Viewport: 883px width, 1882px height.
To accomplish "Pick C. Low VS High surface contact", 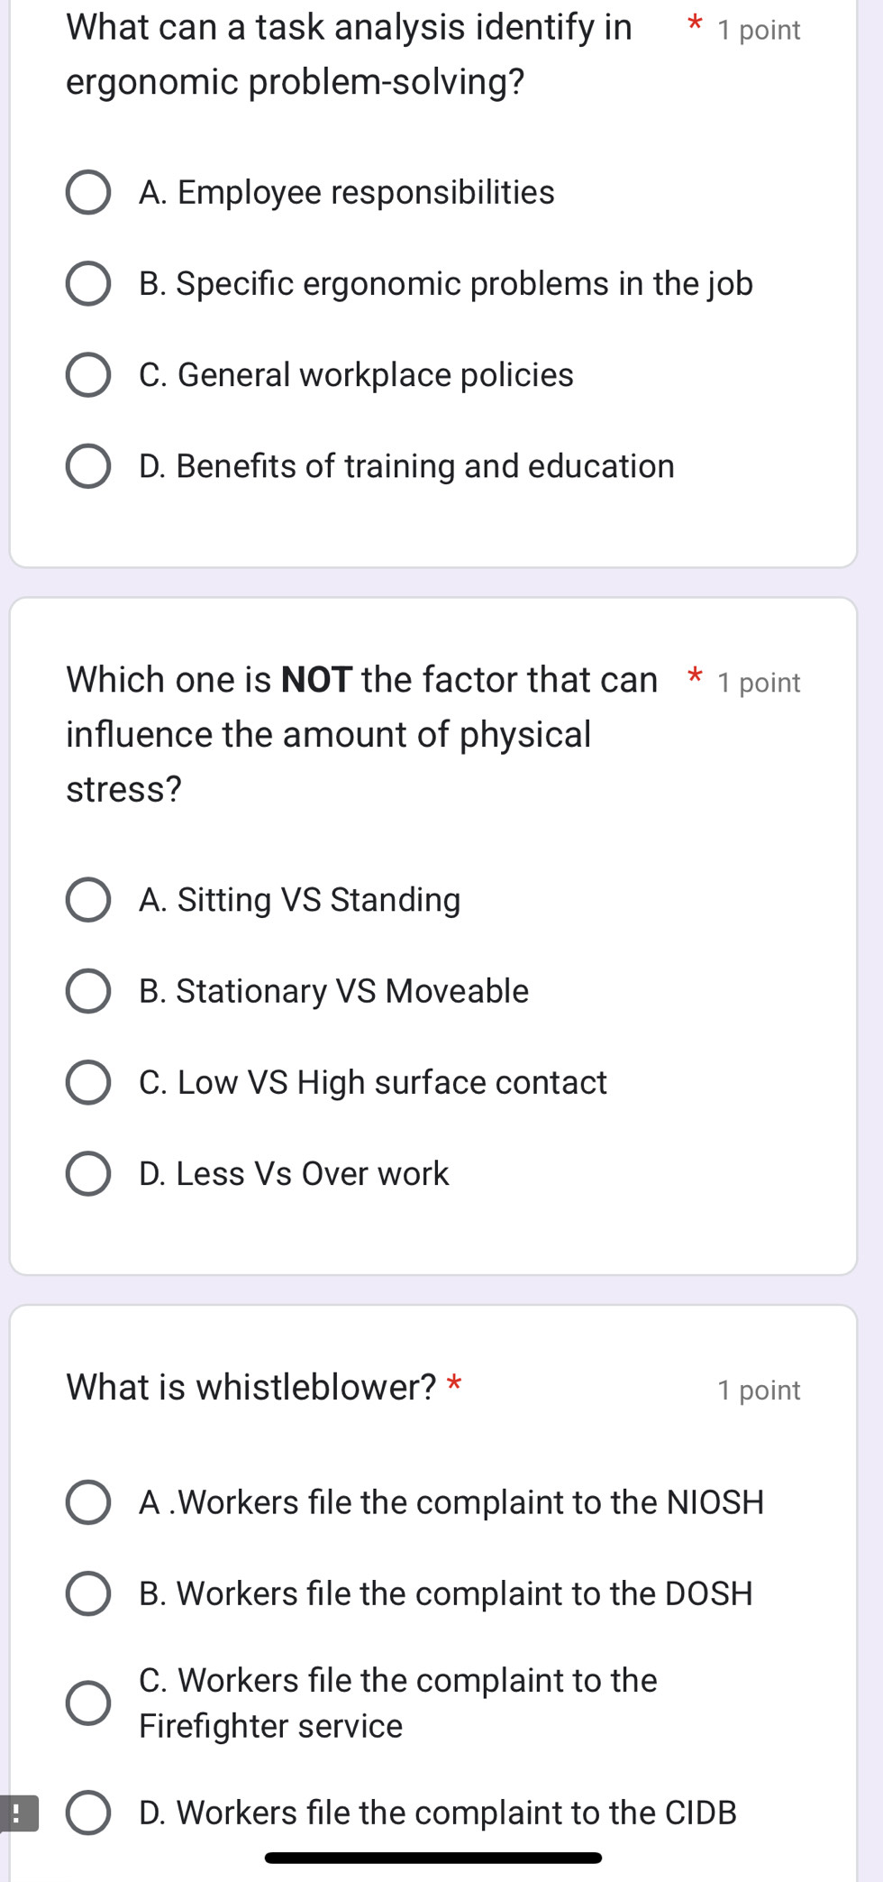I will [88, 1082].
